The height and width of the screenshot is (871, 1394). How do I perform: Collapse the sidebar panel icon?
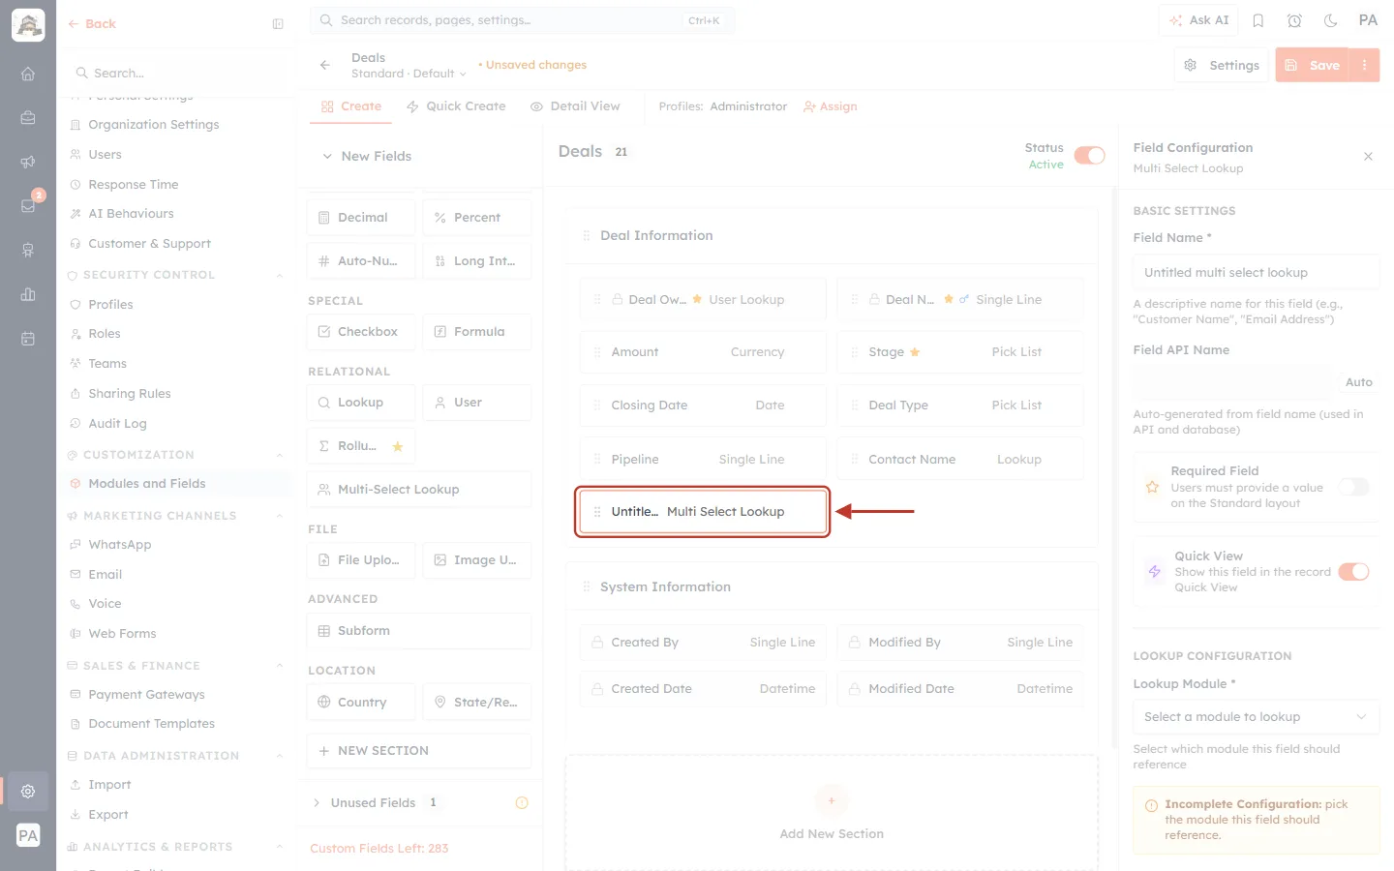tap(278, 24)
